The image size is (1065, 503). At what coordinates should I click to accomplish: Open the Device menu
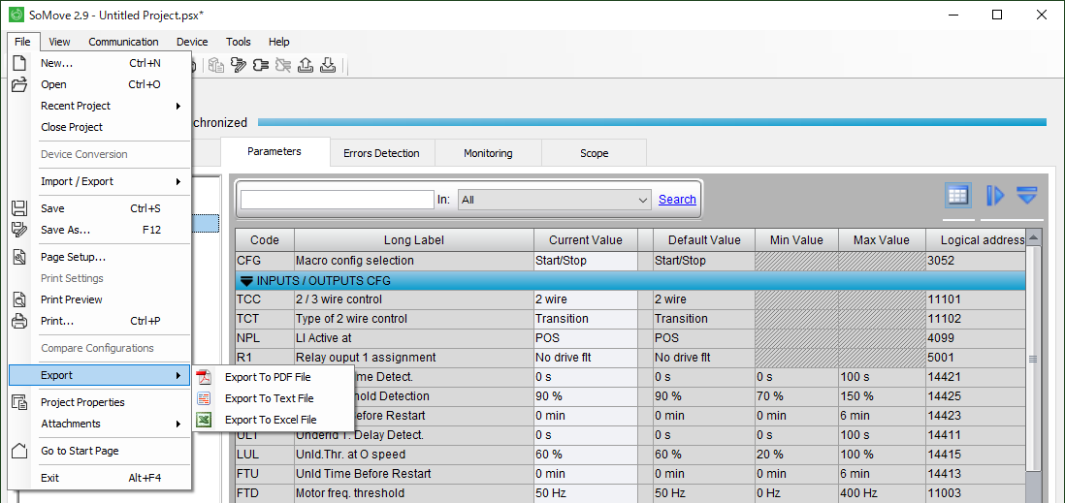tap(192, 42)
